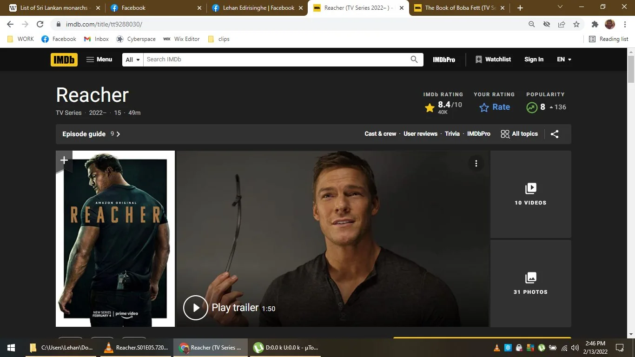This screenshot has width=635, height=357.
Task: Rate Reacher with the blue star
Action: click(x=494, y=107)
